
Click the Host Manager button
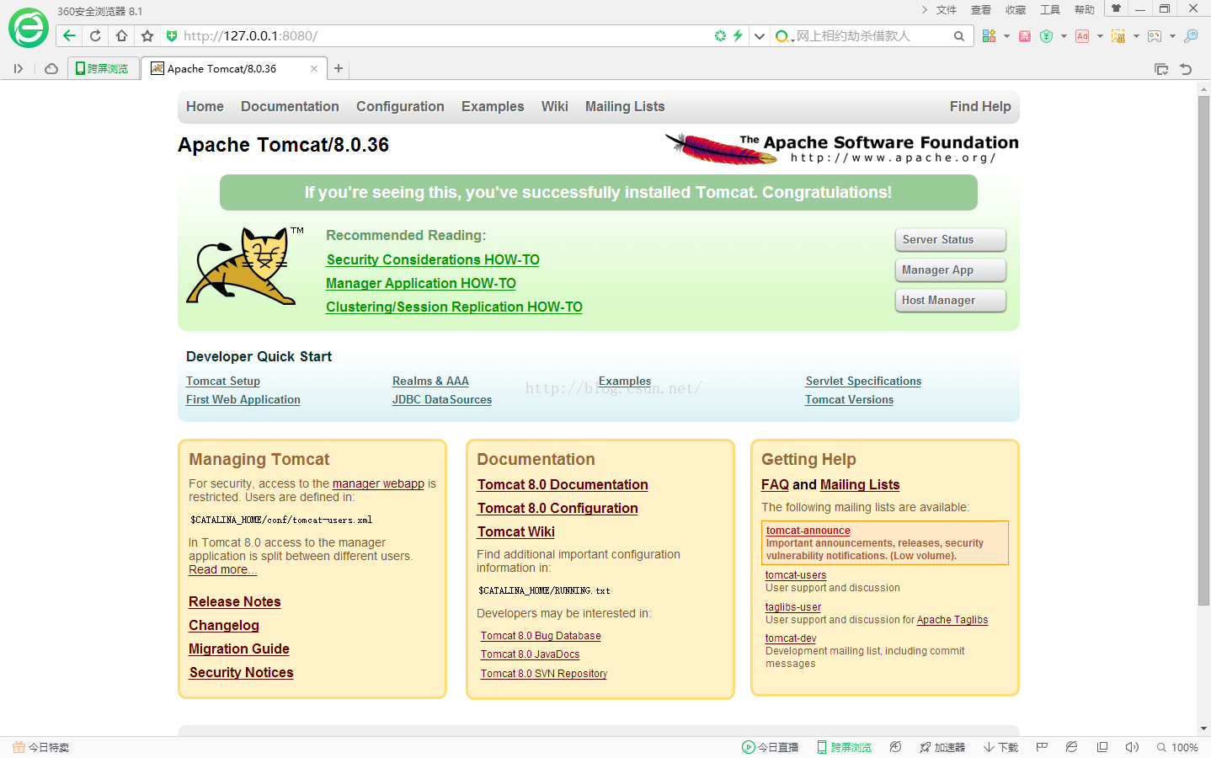[x=950, y=301]
